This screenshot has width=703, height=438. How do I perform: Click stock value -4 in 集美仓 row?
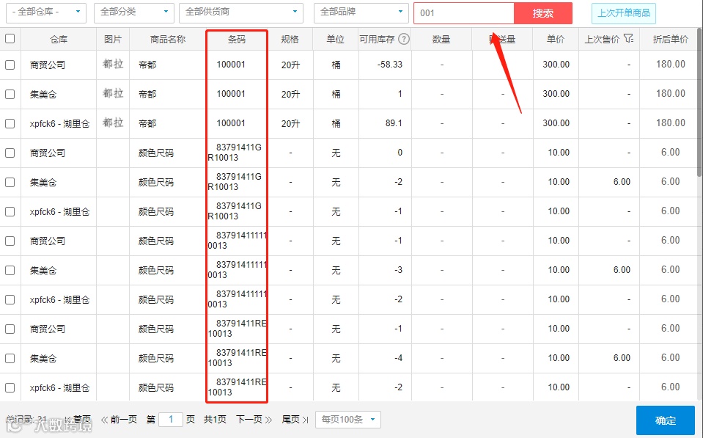(398, 358)
